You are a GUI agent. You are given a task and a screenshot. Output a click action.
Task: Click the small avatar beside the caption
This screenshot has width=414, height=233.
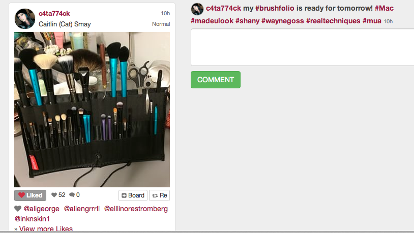pyautogui.click(x=197, y=9)
